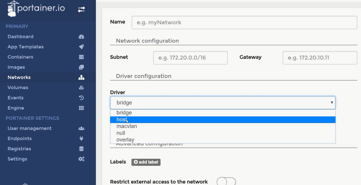Screen dimensions: 361x185
Task: Choose macvlan from driver list
Action: 223,126
